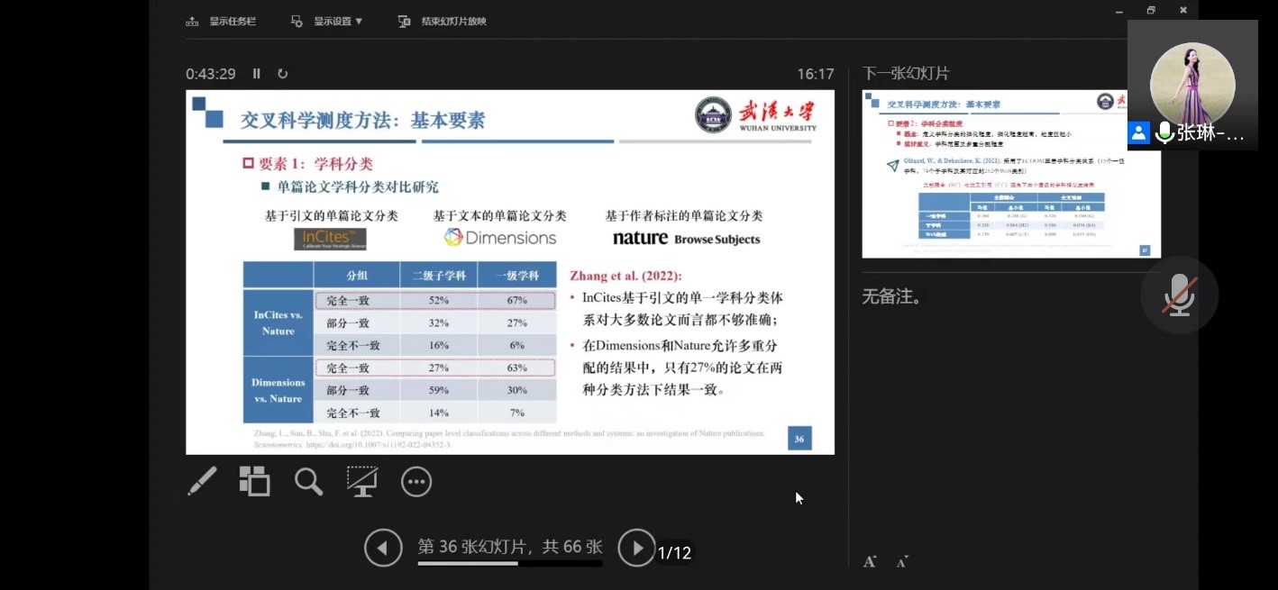Click the 张琳 participant video thumbnail
Screen dimensions: 1278x590
(x=1192, y=85)
